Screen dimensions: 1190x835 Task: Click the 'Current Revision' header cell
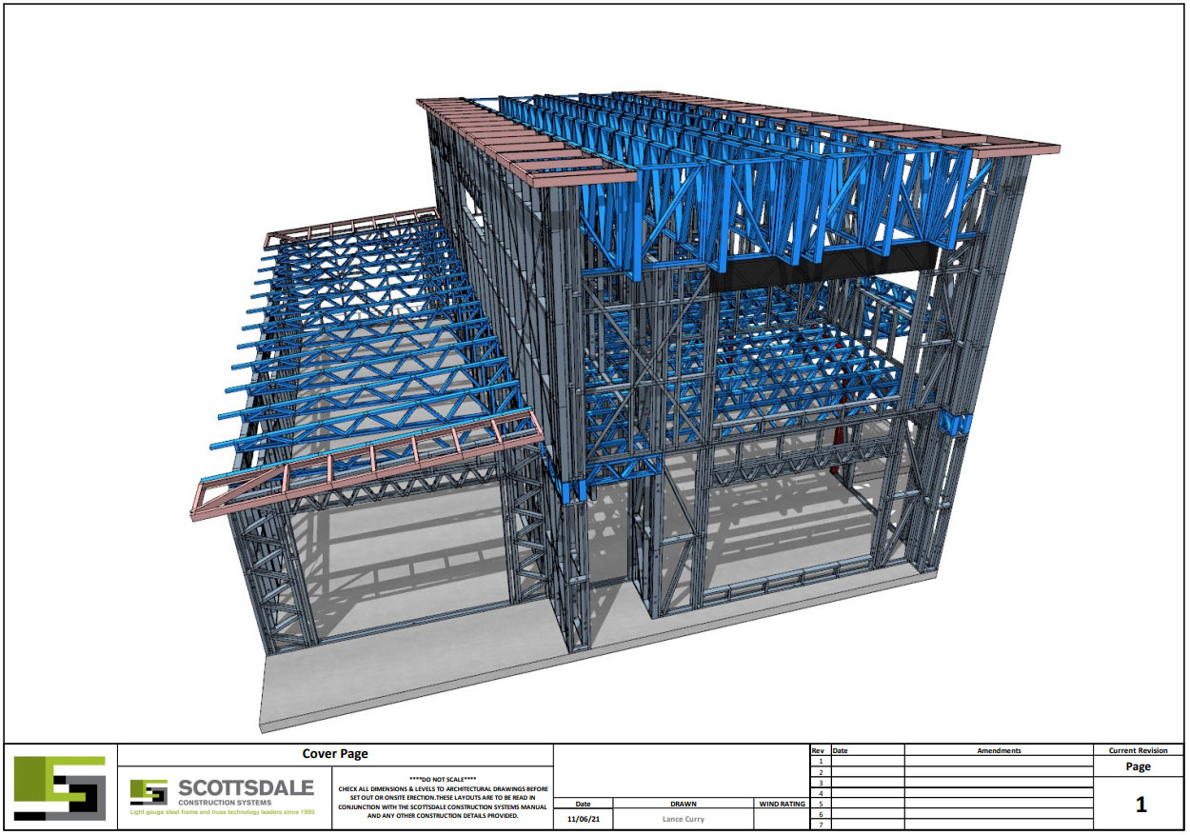tap(1138, 748)
